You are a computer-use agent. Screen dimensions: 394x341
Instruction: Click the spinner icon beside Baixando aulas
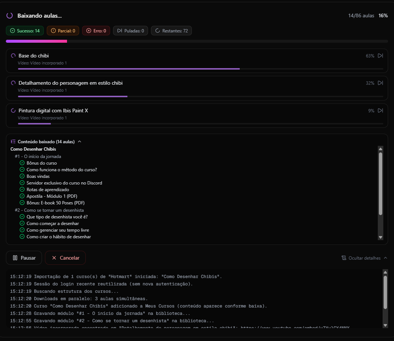point(10,15)
